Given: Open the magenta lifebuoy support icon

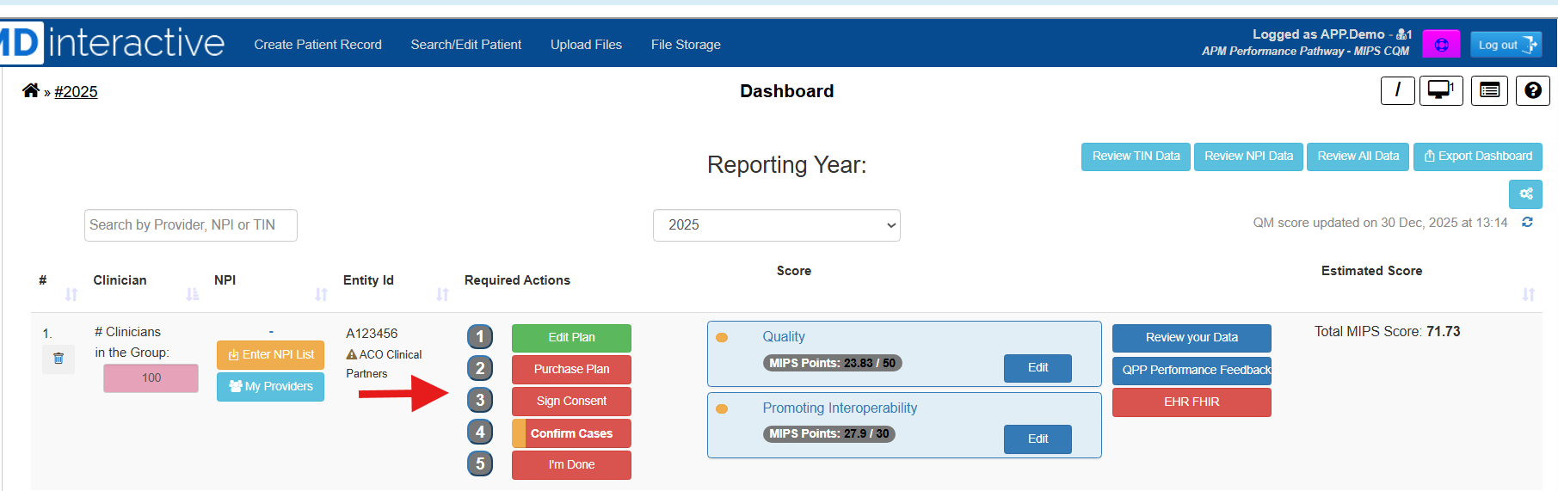Looking at the screenshot, I should [x=1441, y=45].
